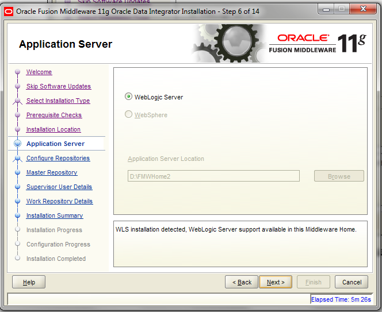Click the Oracle icon in title bar

coord(9,11)
